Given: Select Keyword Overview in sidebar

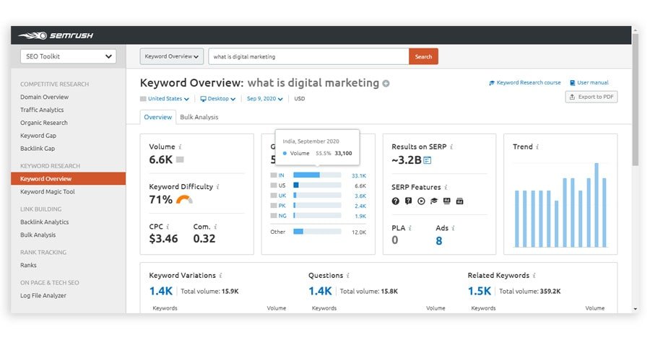Looking at the screenshot, I should 69,179.
